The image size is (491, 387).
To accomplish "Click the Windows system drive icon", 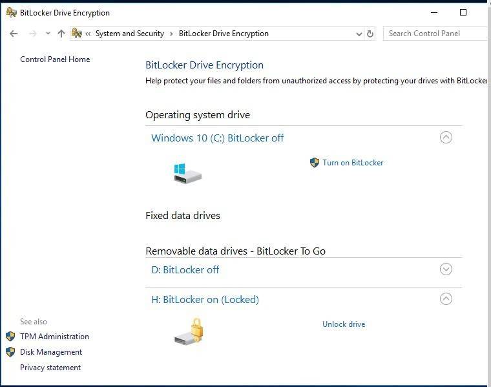I will (x=187, y=173).
